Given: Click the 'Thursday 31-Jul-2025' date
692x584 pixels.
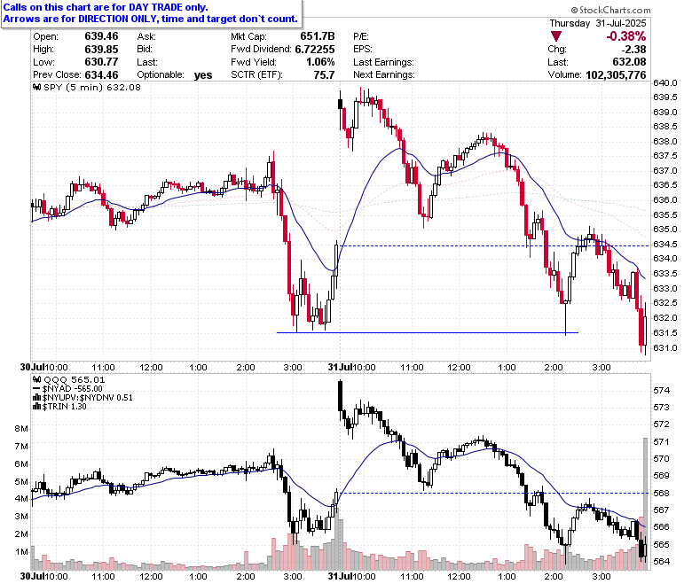Looking at the screenshot, I should (x=598, y=23).
